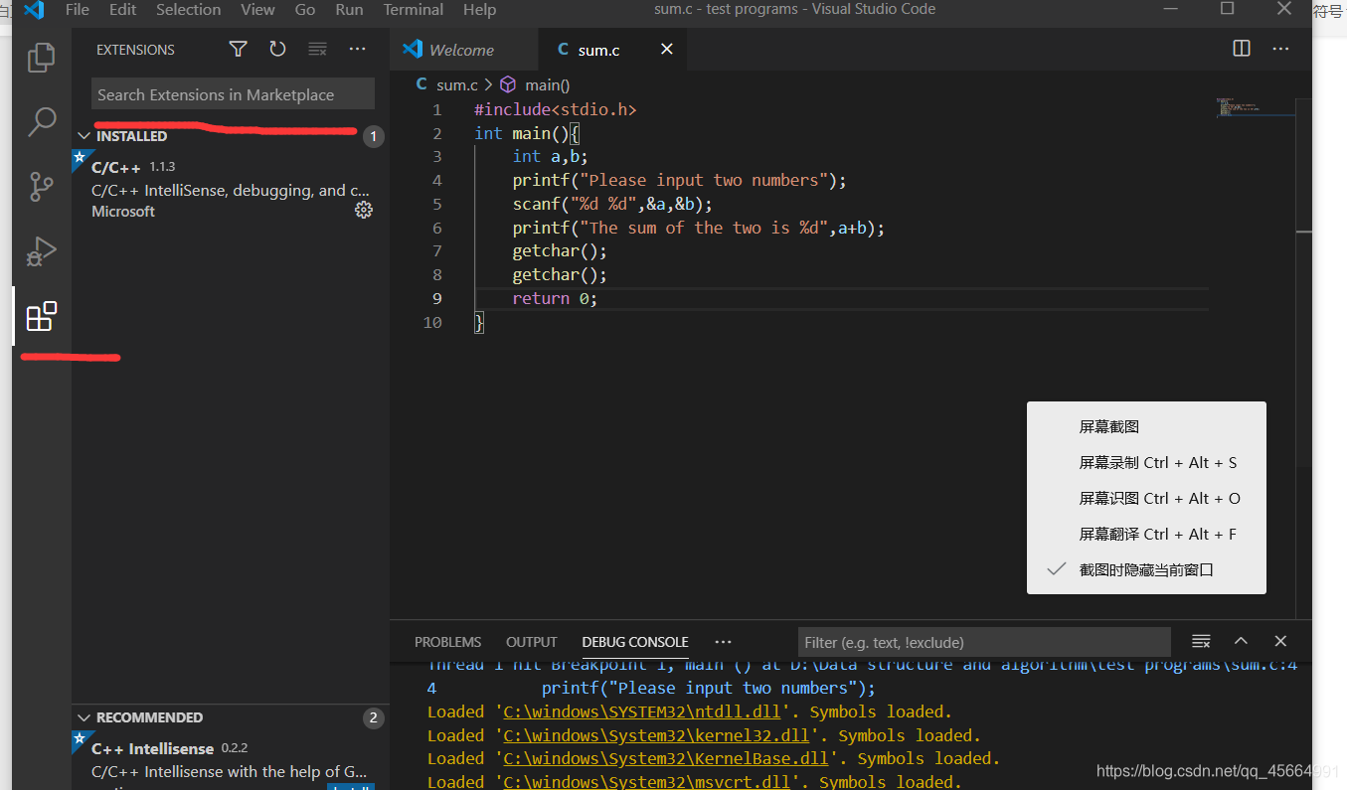
Task: Clear extensions search results icon
Action: pyautogui.click(x=317, y=50)
